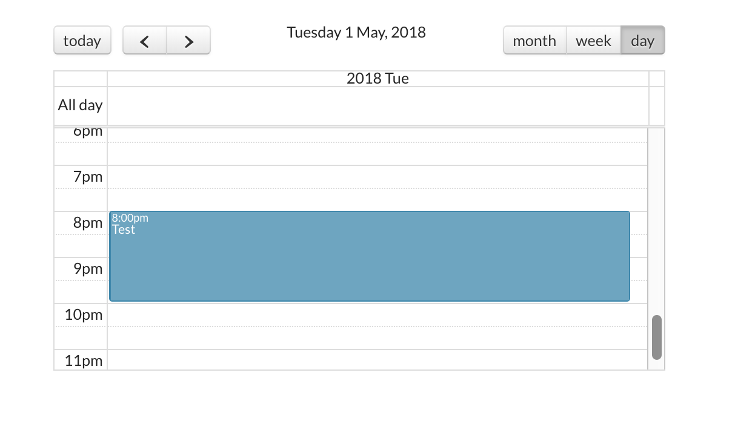
Task: Select the 7:30pm half-hour slot
Action: pos(377,200)
